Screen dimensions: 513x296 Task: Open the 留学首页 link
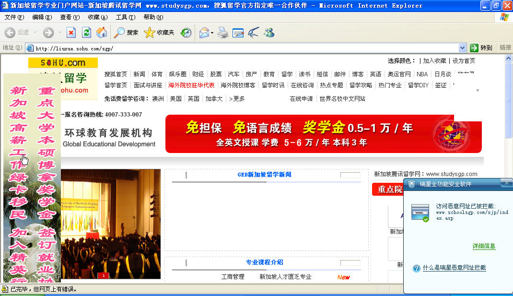[116, 85]
